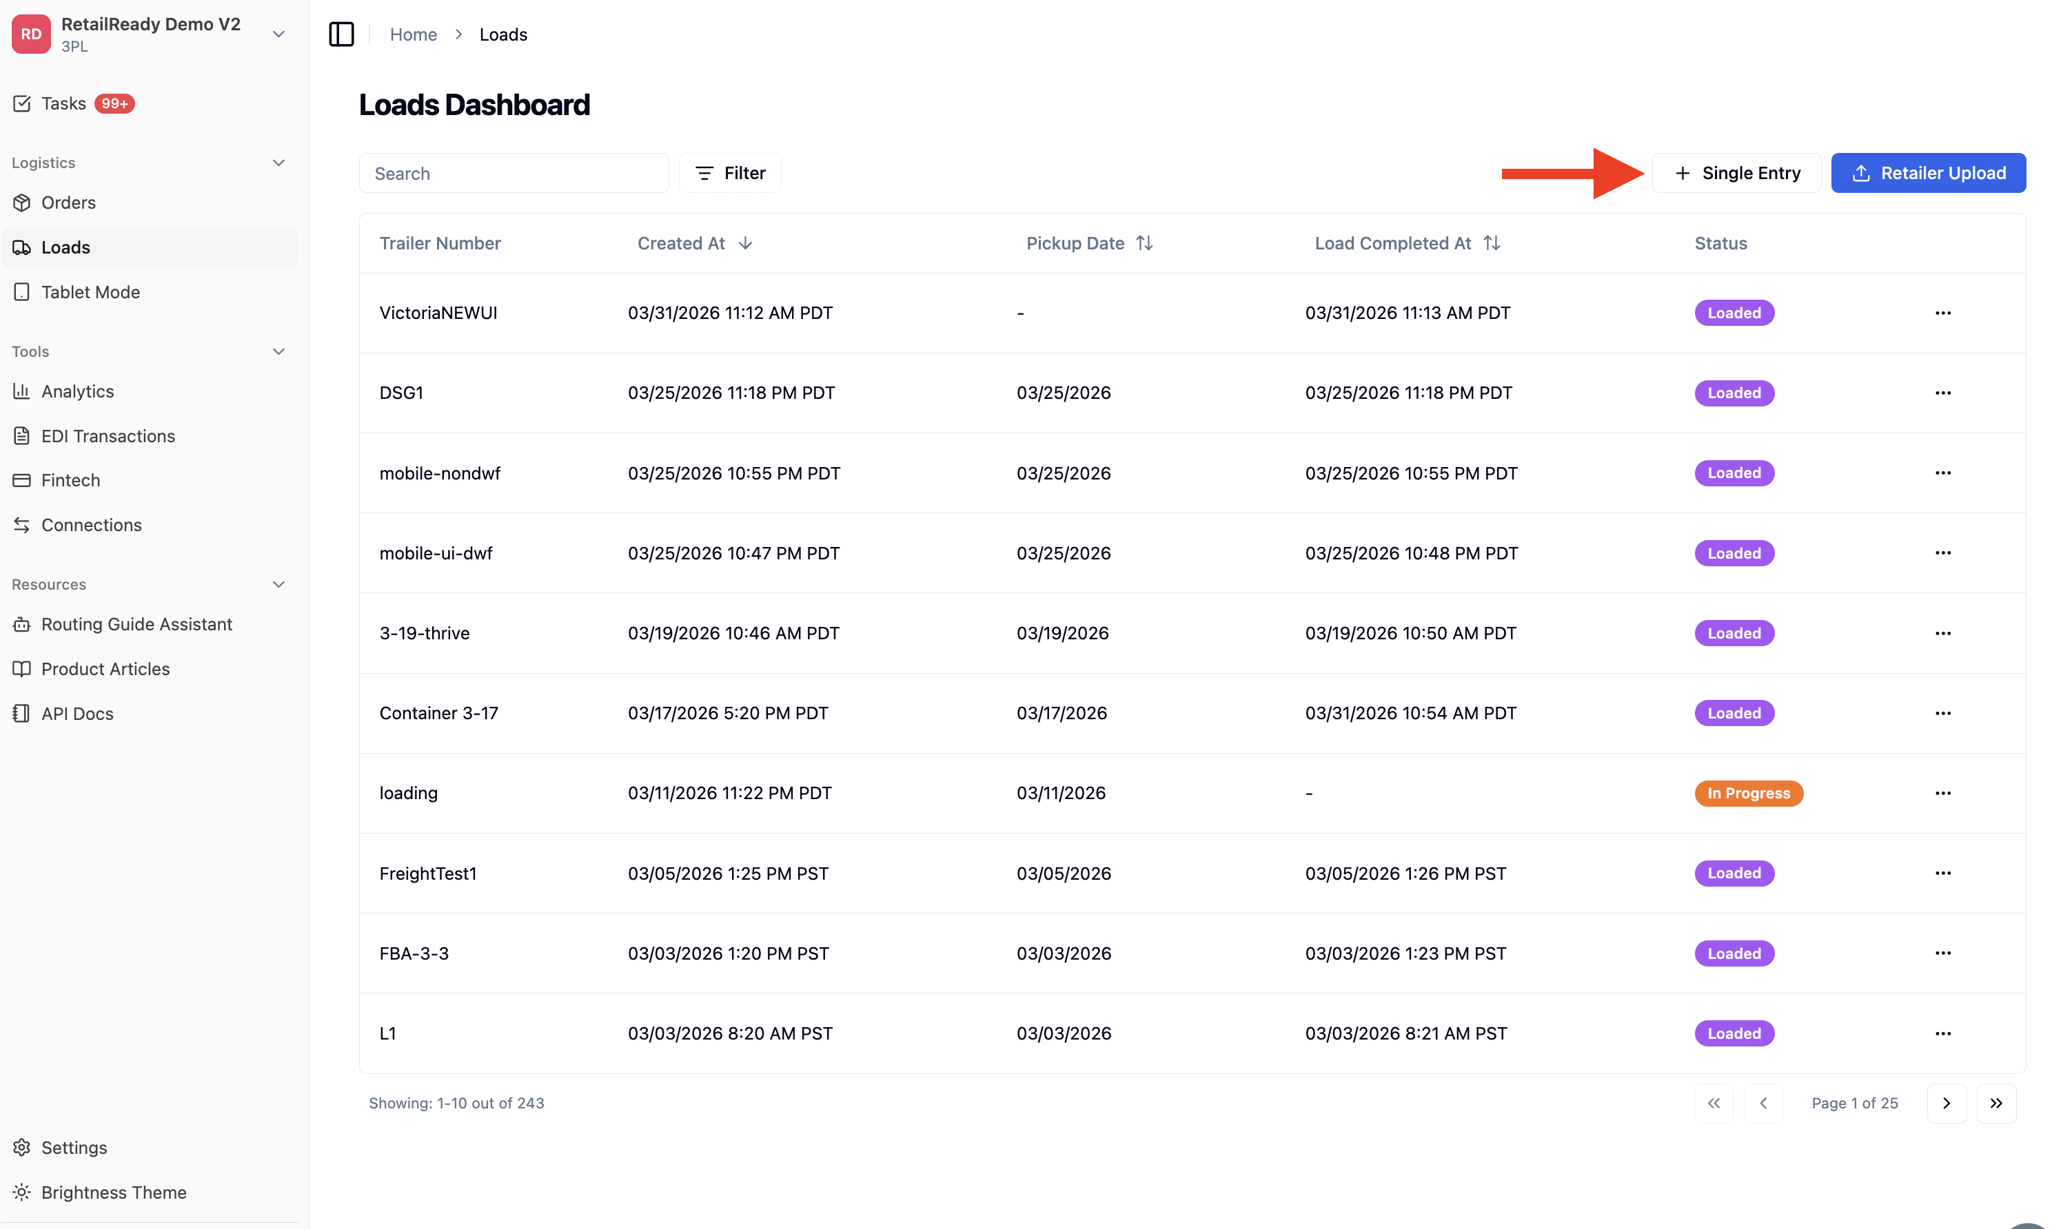This screenshot has width=2072, height=1229.
Task: Sort by Created At arrow
Action: click(746, 243)
